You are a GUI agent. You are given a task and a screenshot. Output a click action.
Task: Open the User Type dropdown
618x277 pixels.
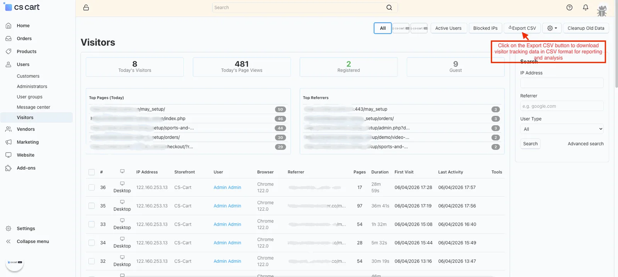click(562, 129)
